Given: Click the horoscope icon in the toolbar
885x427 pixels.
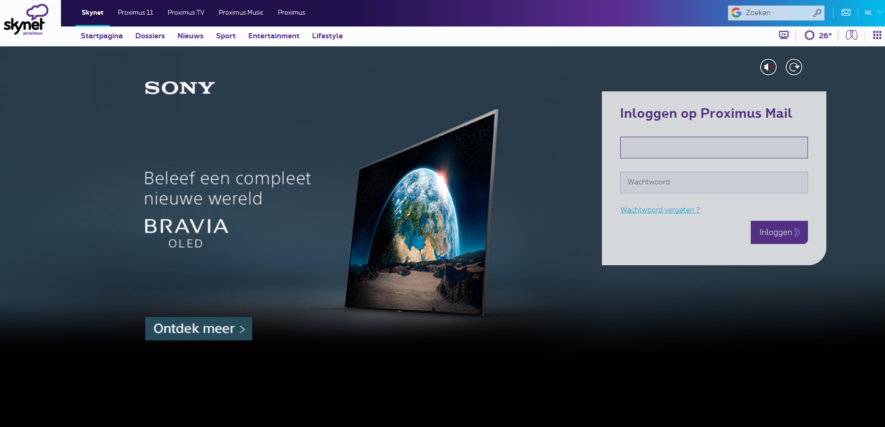Looking at the screenshot, I should [x=851, y=35].
